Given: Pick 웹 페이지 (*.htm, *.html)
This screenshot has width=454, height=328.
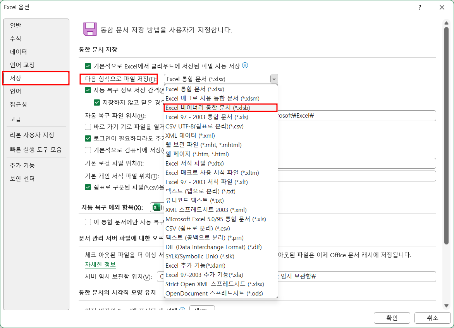Looking at the screenshot, I should click(x=221, y=154).
